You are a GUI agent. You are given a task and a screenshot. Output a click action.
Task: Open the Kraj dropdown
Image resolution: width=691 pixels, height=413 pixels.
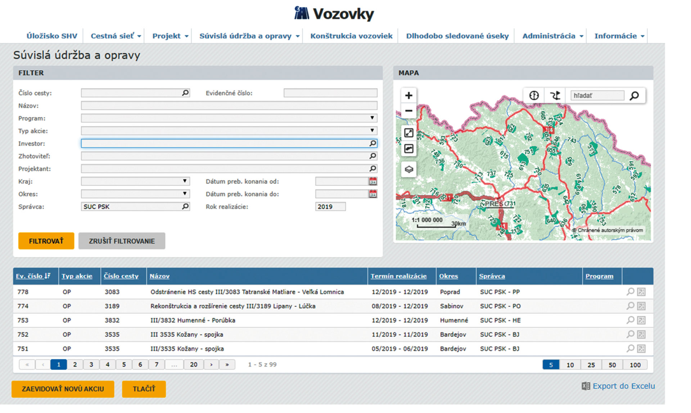click(x=184, y=181)
